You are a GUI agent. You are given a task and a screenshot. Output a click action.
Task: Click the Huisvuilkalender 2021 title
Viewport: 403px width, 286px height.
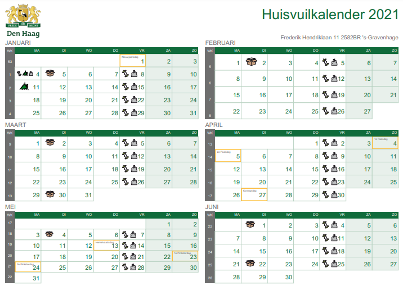[x=330, y=14]
